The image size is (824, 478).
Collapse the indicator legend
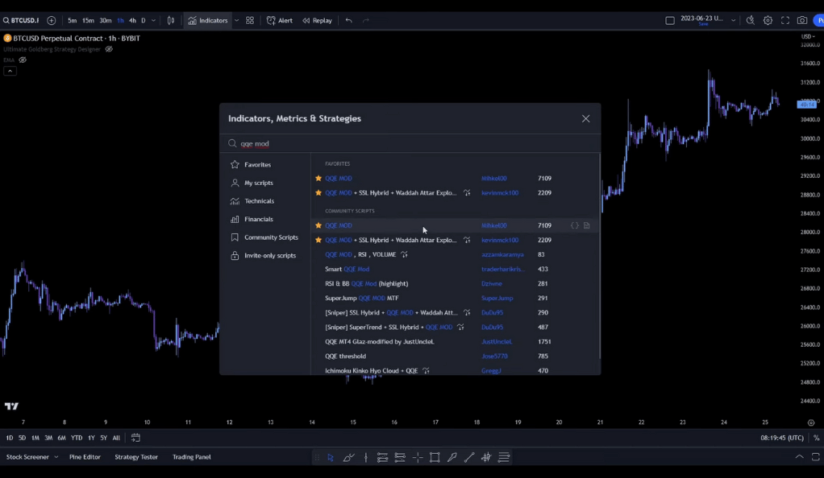(10, 71)
